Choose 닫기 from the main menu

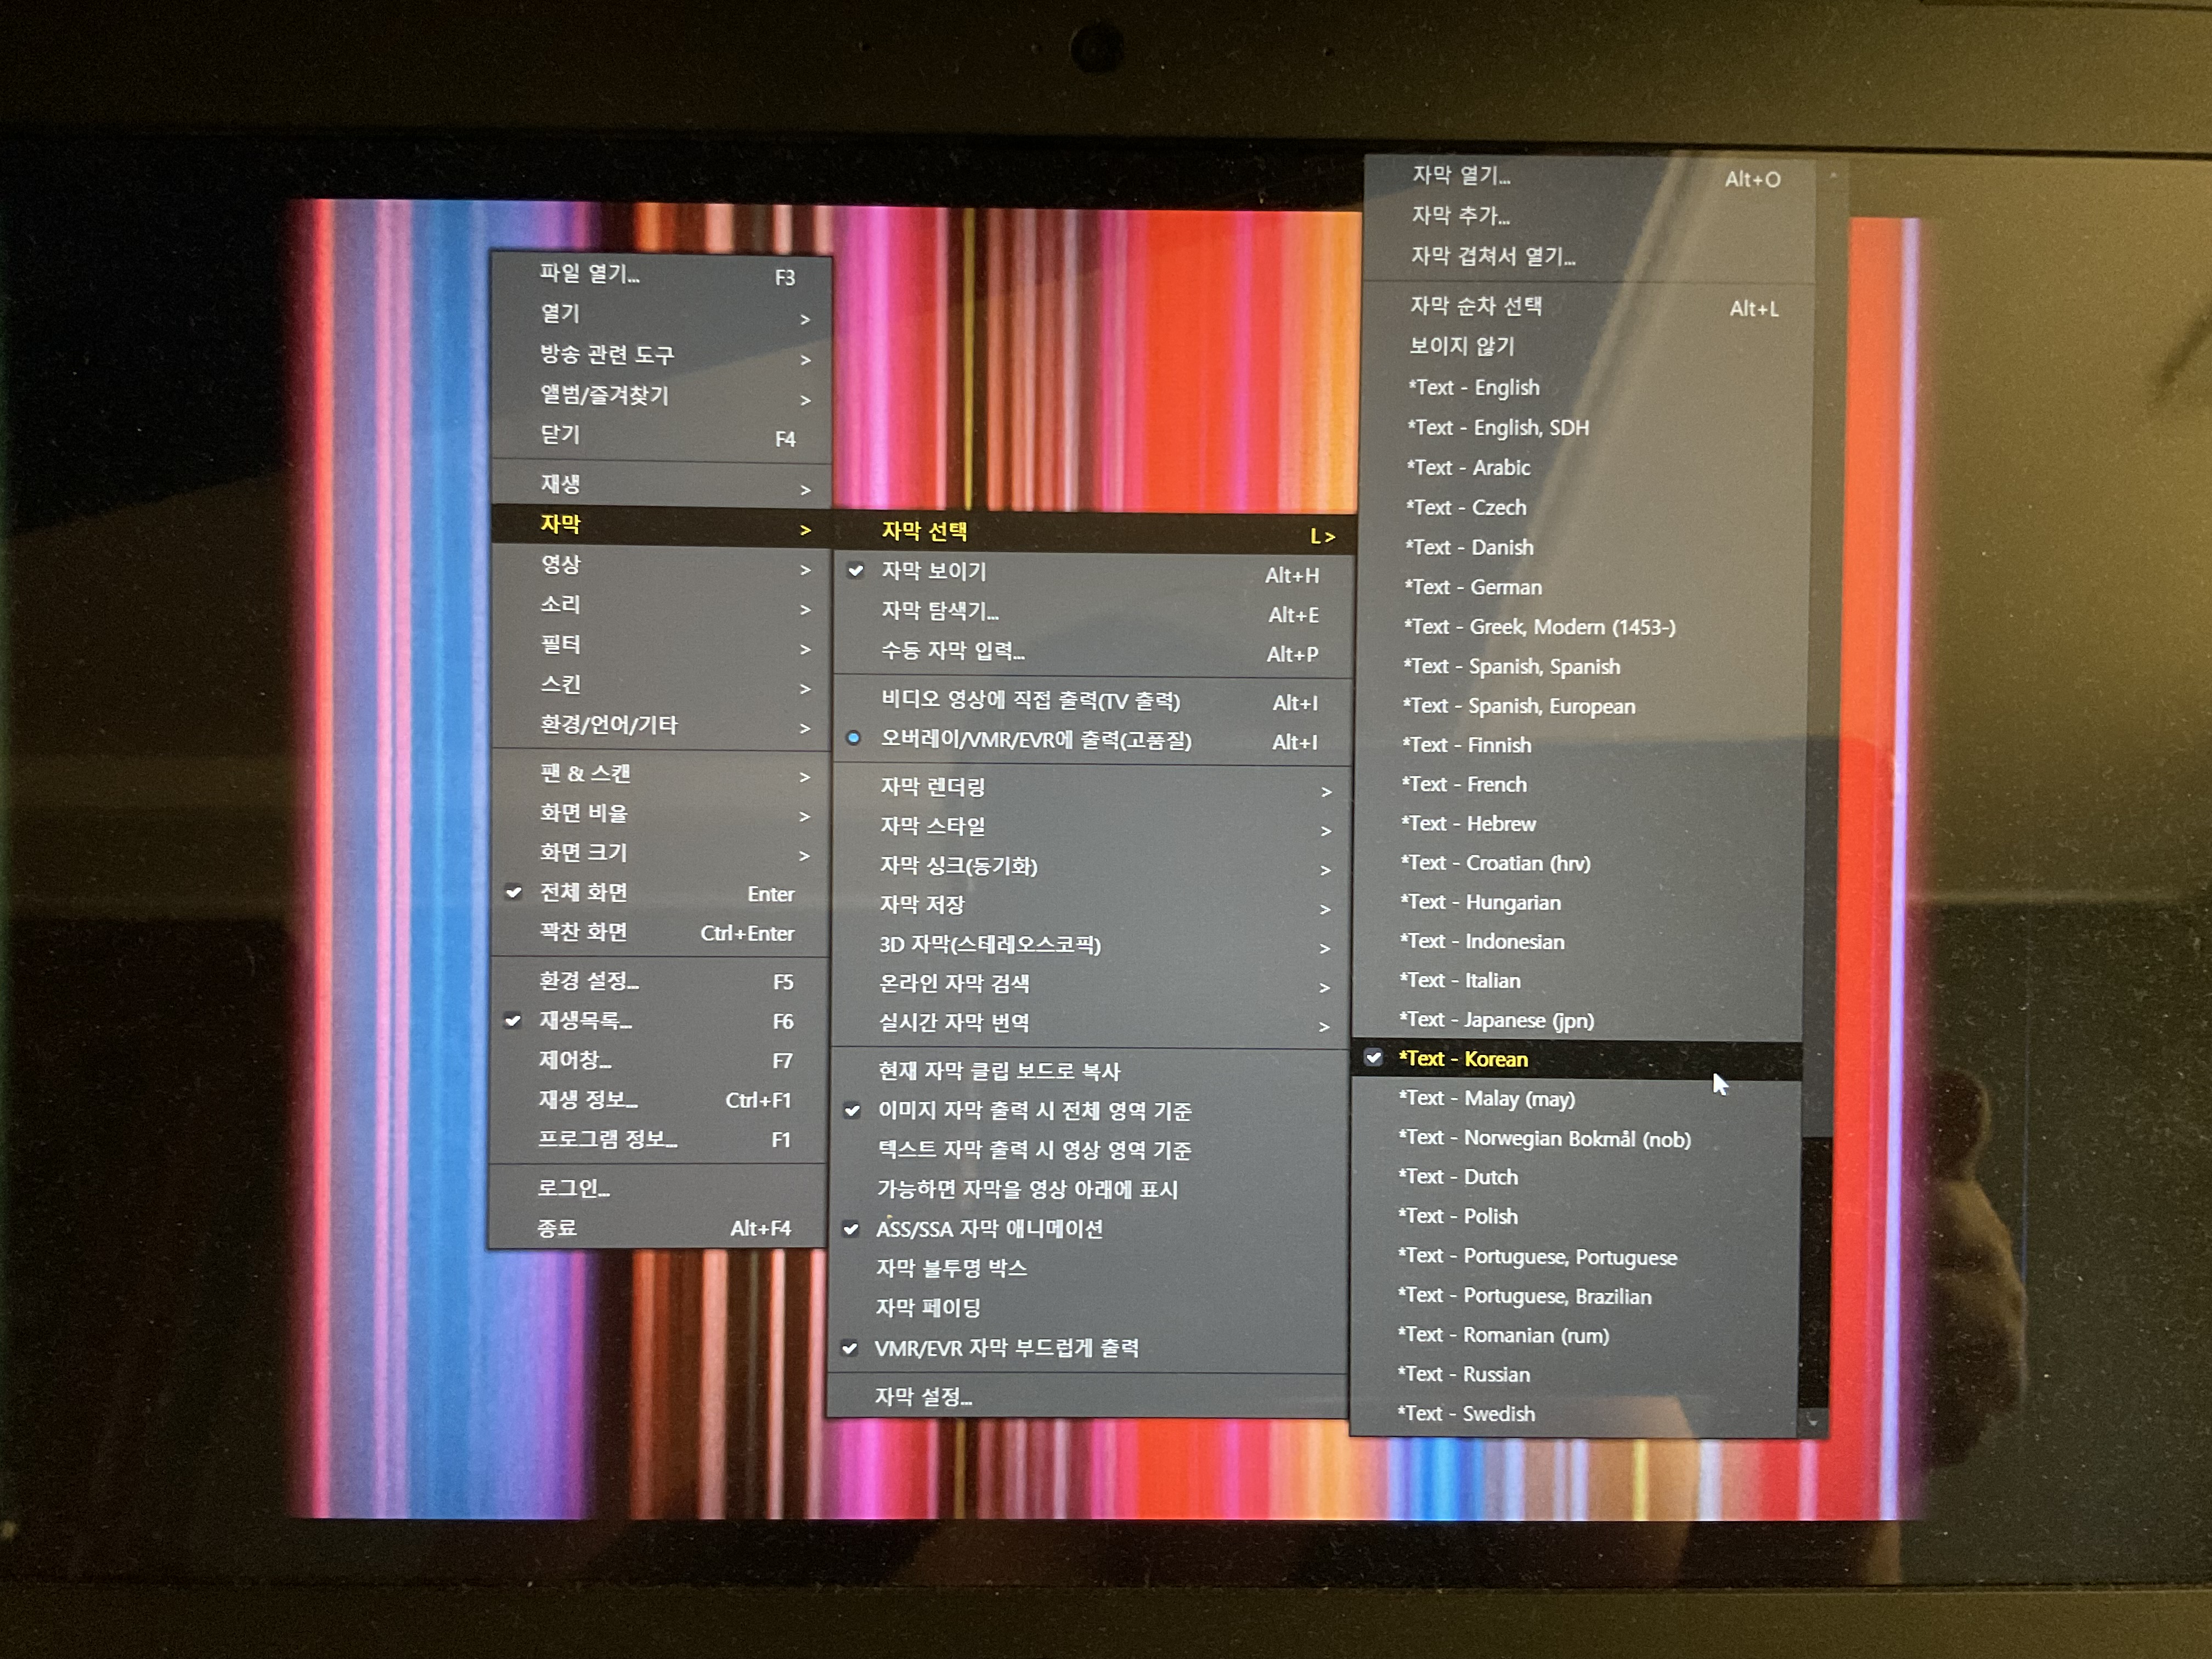(x=662, y=436)
